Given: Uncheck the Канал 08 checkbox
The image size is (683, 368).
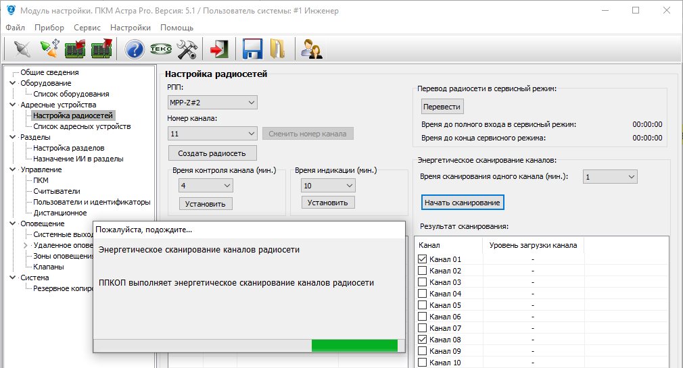Looking at the screenshot, I should (x=423, y=340).
